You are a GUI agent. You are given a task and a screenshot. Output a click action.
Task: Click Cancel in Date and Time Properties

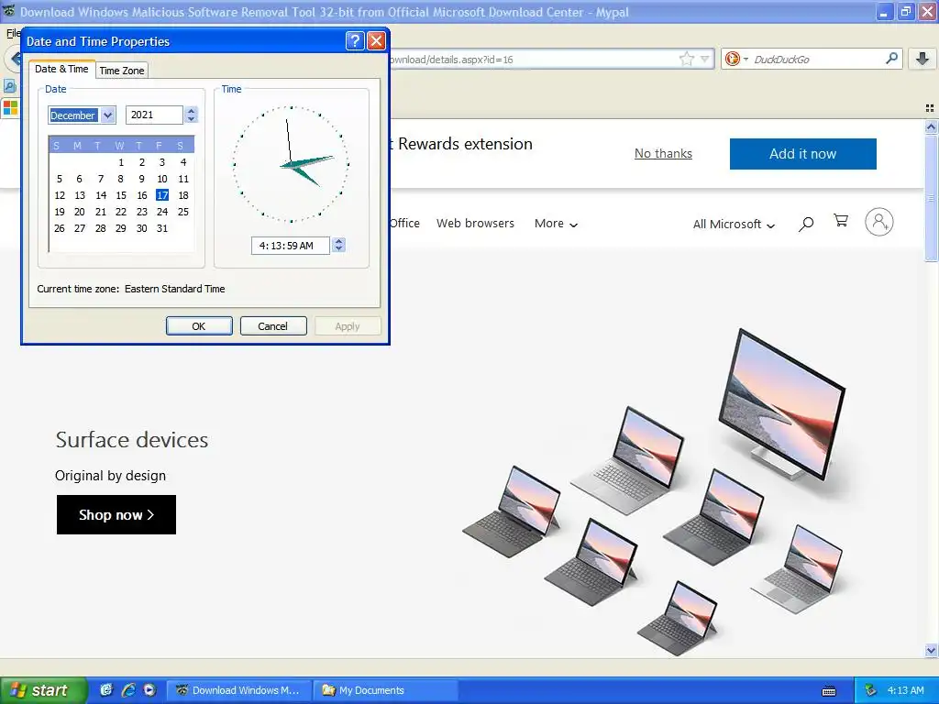pyautogui.click(x=273, y=326)
